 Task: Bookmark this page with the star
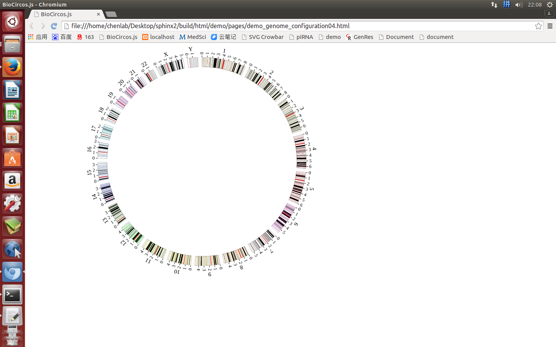point(538,26)
